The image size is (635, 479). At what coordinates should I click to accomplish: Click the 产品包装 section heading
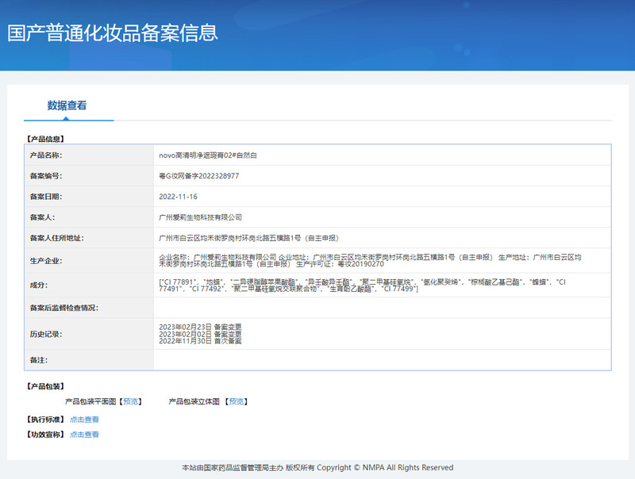[x=47, y=387]
